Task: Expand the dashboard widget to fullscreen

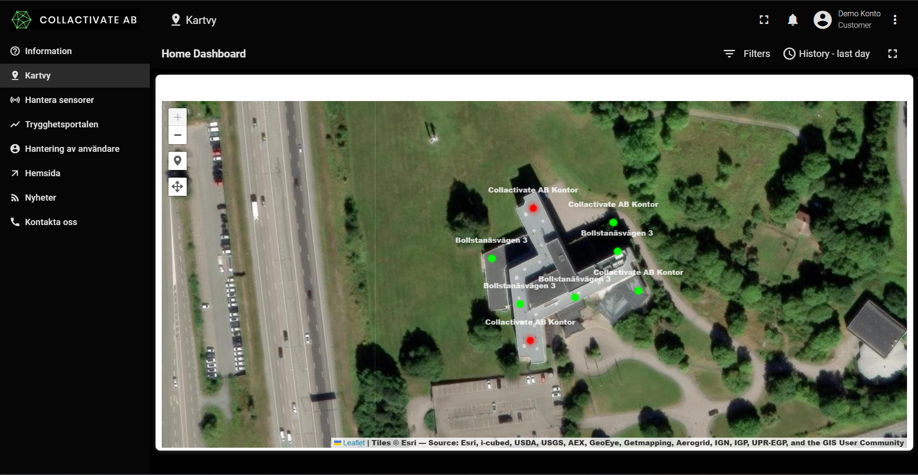Action: pyautogui.click(x=892, y=54)
